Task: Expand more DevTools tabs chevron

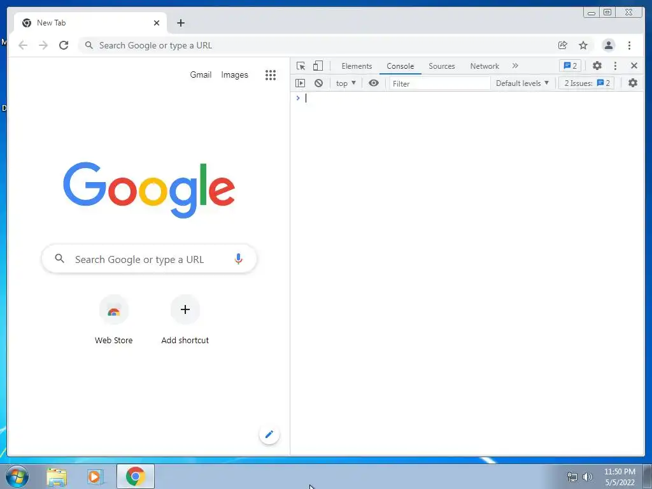Action: [515, 66]
